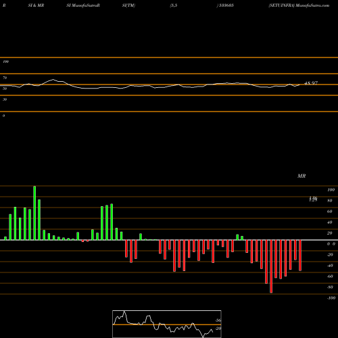Viewport: 338px width, 338px height.
Task: Open the mini overview chart thumbnail
Action: 167,324
